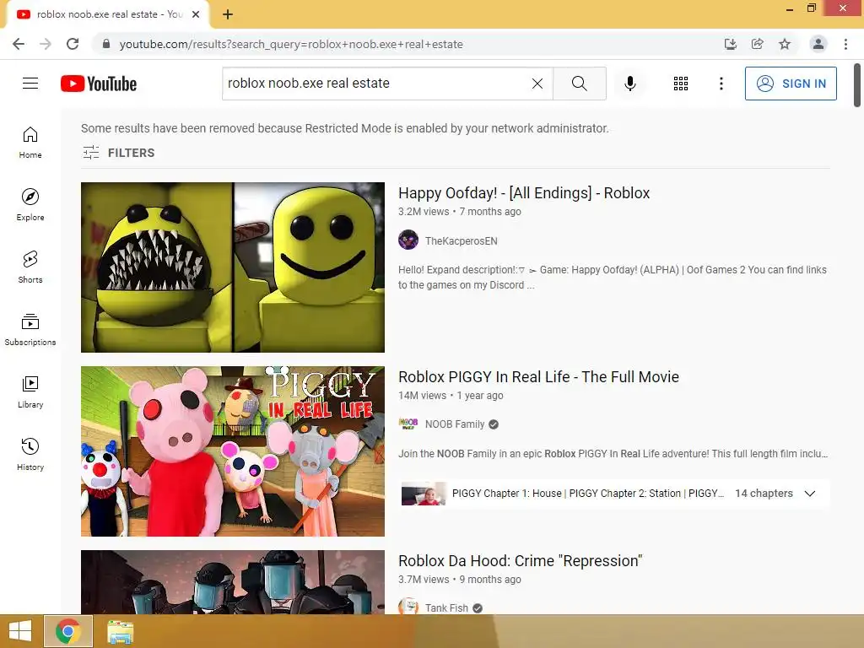Open Subscriptions in sidebar

click(x=30, y=330)
